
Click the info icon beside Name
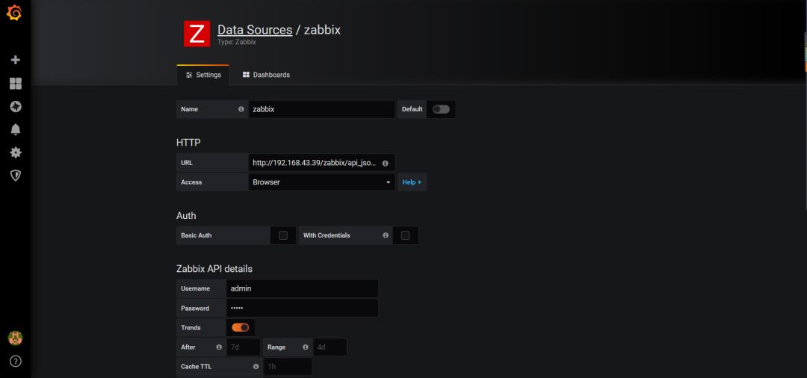tap(241, 109)
